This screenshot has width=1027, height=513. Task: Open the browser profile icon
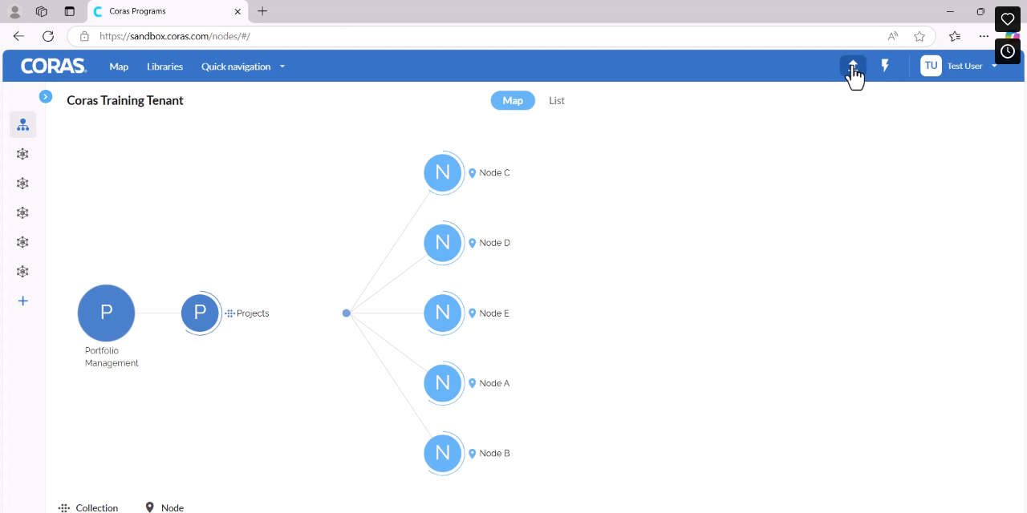tap(14, 11)
